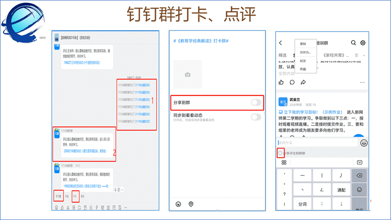Select 分享评论到群聊 radio button
The image size is (391, 220).
tap(280, 153)
